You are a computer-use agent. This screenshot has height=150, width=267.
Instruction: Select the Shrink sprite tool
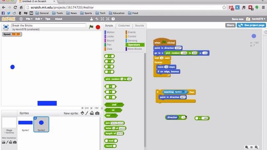pos(108,19)
